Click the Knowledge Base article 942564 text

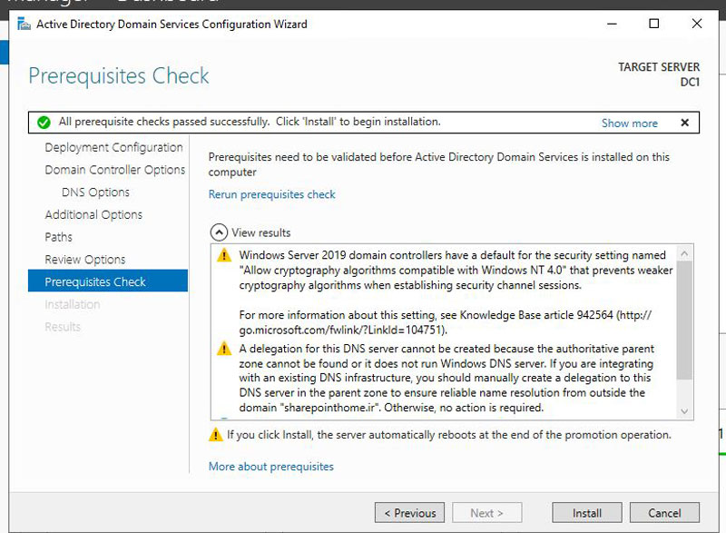click(536, 315)
